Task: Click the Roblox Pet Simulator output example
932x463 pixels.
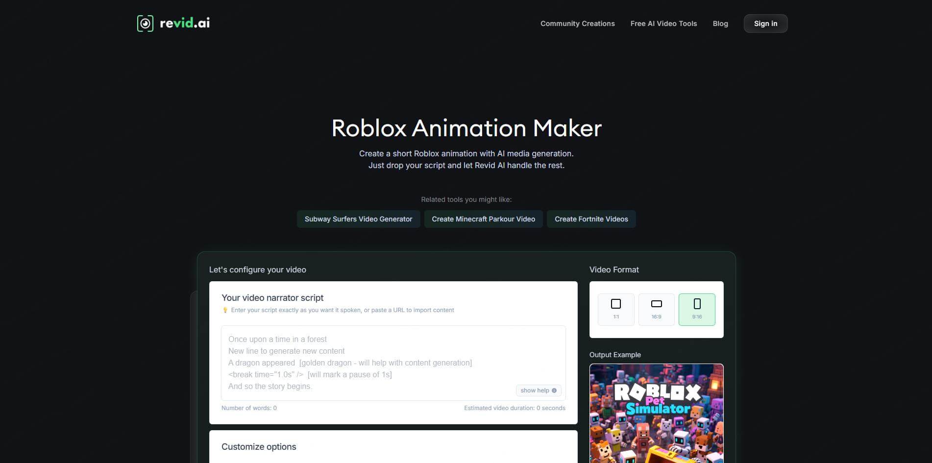Action: point(656,413)
